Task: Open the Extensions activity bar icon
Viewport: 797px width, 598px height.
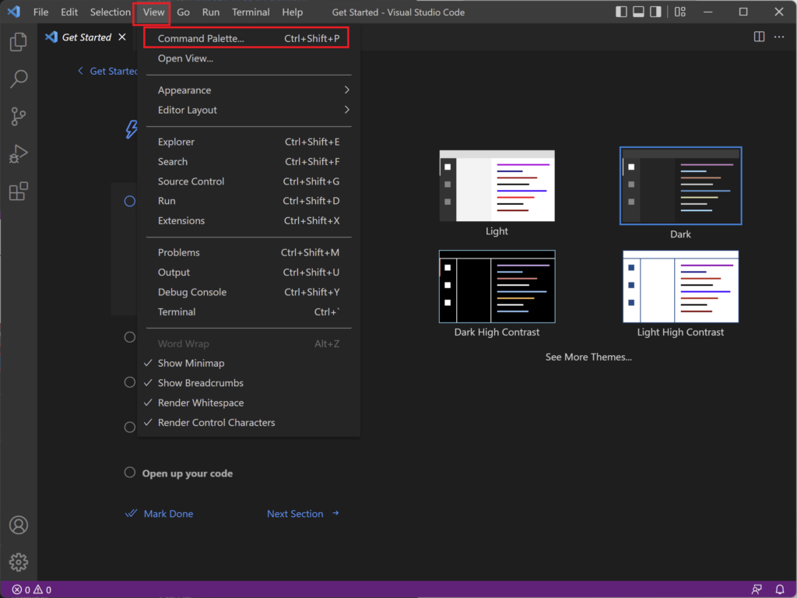Action: (x=19, y=192)
